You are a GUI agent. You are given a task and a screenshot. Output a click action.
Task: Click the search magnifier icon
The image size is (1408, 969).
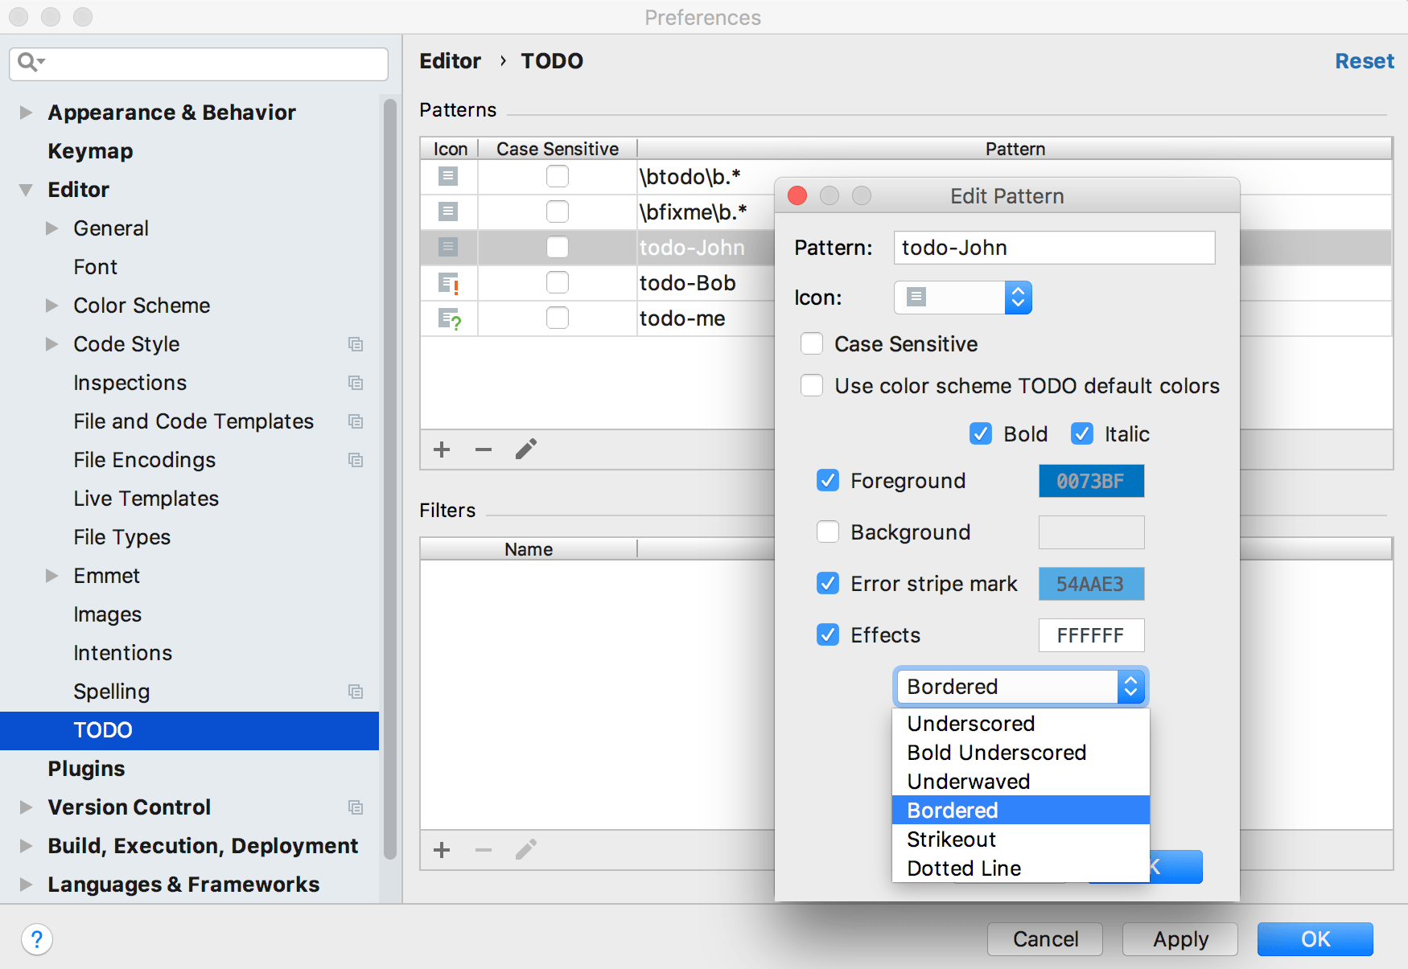30,62
